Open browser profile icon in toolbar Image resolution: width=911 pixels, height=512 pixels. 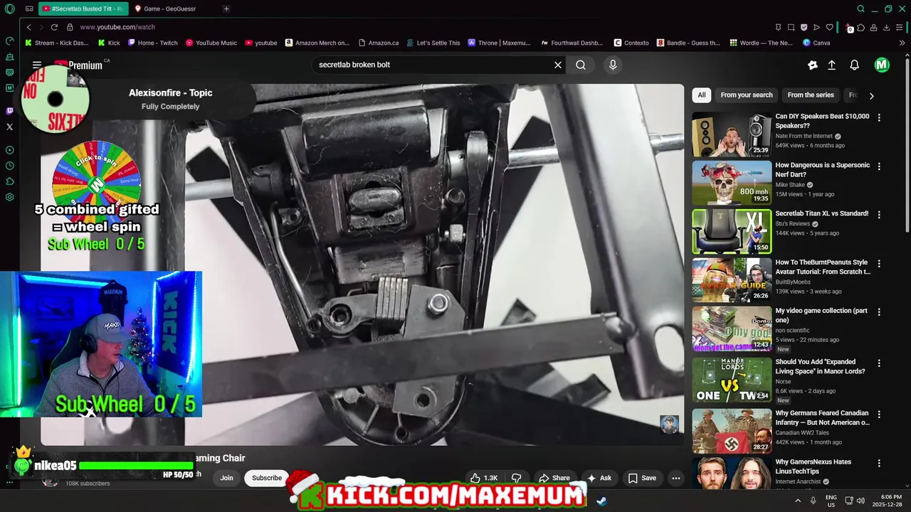click(873, 27)
